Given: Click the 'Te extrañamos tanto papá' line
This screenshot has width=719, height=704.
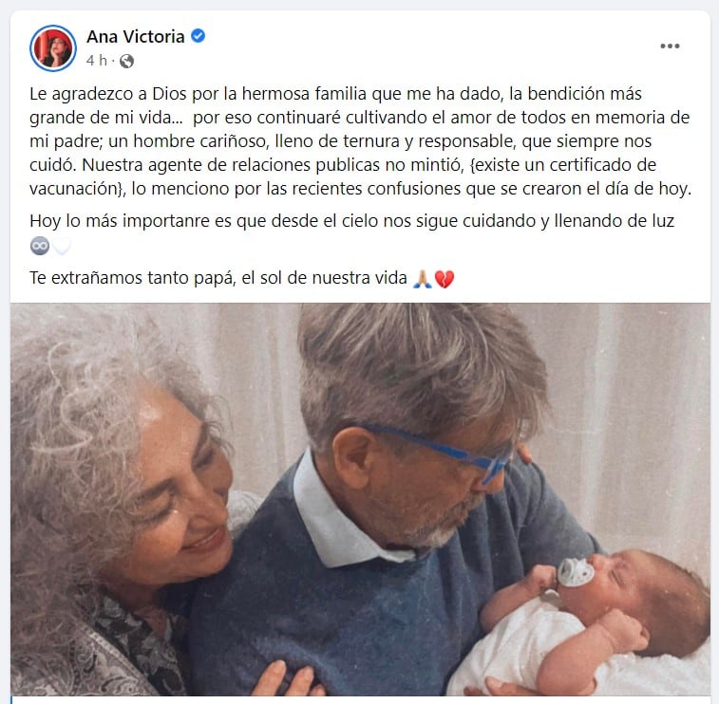Looking at the screenshot, I should pyautogui.click(x=218, y=278).
